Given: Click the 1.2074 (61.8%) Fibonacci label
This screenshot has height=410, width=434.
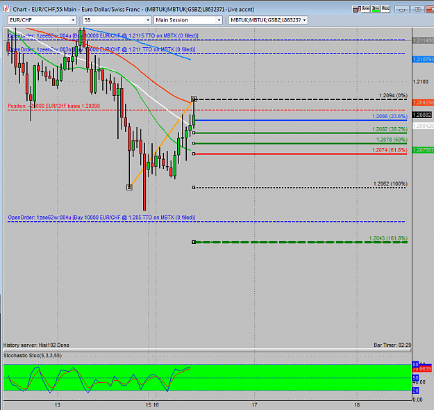Looking at the screenshot, I should point(390,150).
